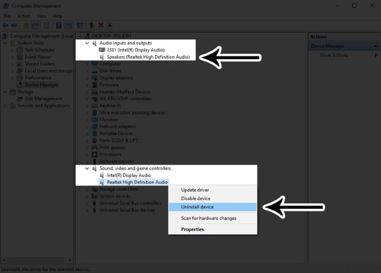Choose Uninstall device from context menu
The image size is (381, 273).
coord(213,207)
